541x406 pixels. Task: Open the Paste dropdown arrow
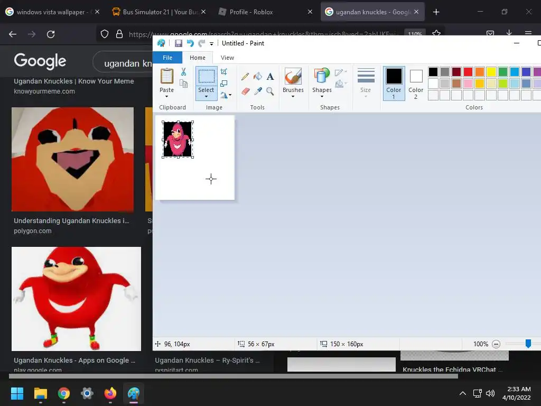point(166,96)
